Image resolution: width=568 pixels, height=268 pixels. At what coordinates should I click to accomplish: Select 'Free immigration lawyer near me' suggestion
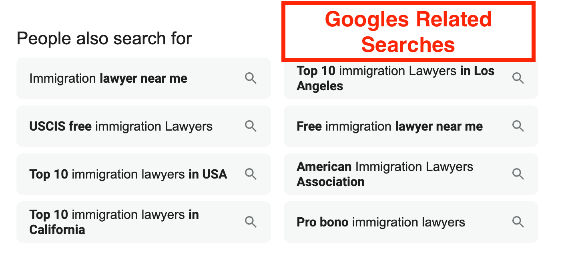[389, 126]
